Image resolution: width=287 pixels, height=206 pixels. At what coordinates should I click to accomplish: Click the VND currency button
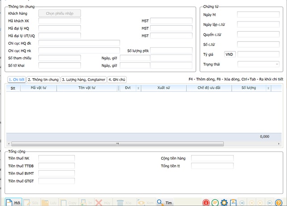coord(229,54)
